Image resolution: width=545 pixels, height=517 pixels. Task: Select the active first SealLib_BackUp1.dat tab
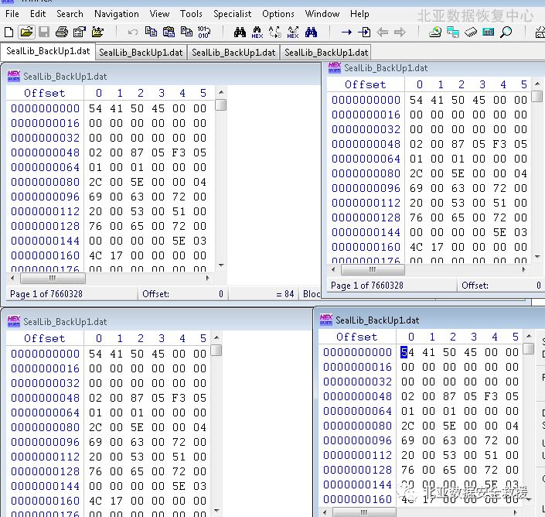point(48,51)
